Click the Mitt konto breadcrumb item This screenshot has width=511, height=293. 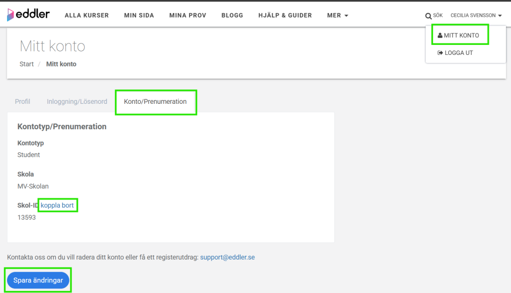click(61, 64)
